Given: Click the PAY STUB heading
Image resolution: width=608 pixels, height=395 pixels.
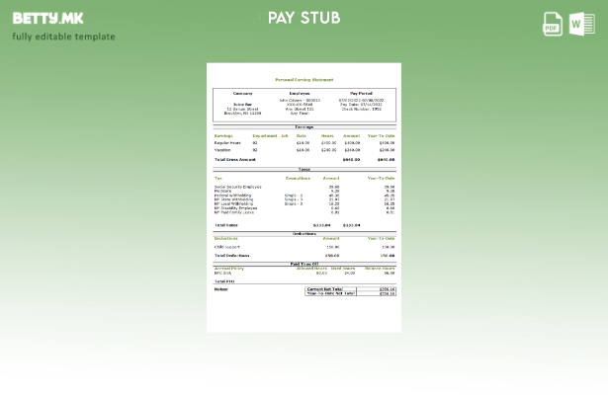Looking at the screenshot, I should pos(304,18).
